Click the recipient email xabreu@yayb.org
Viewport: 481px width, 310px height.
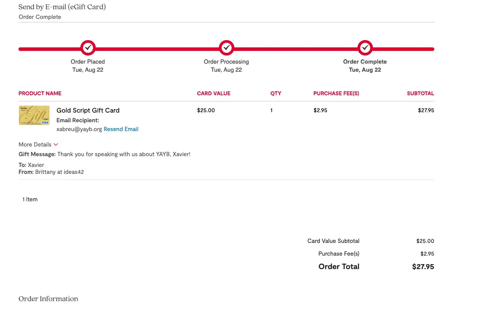[x=79, y=129]
